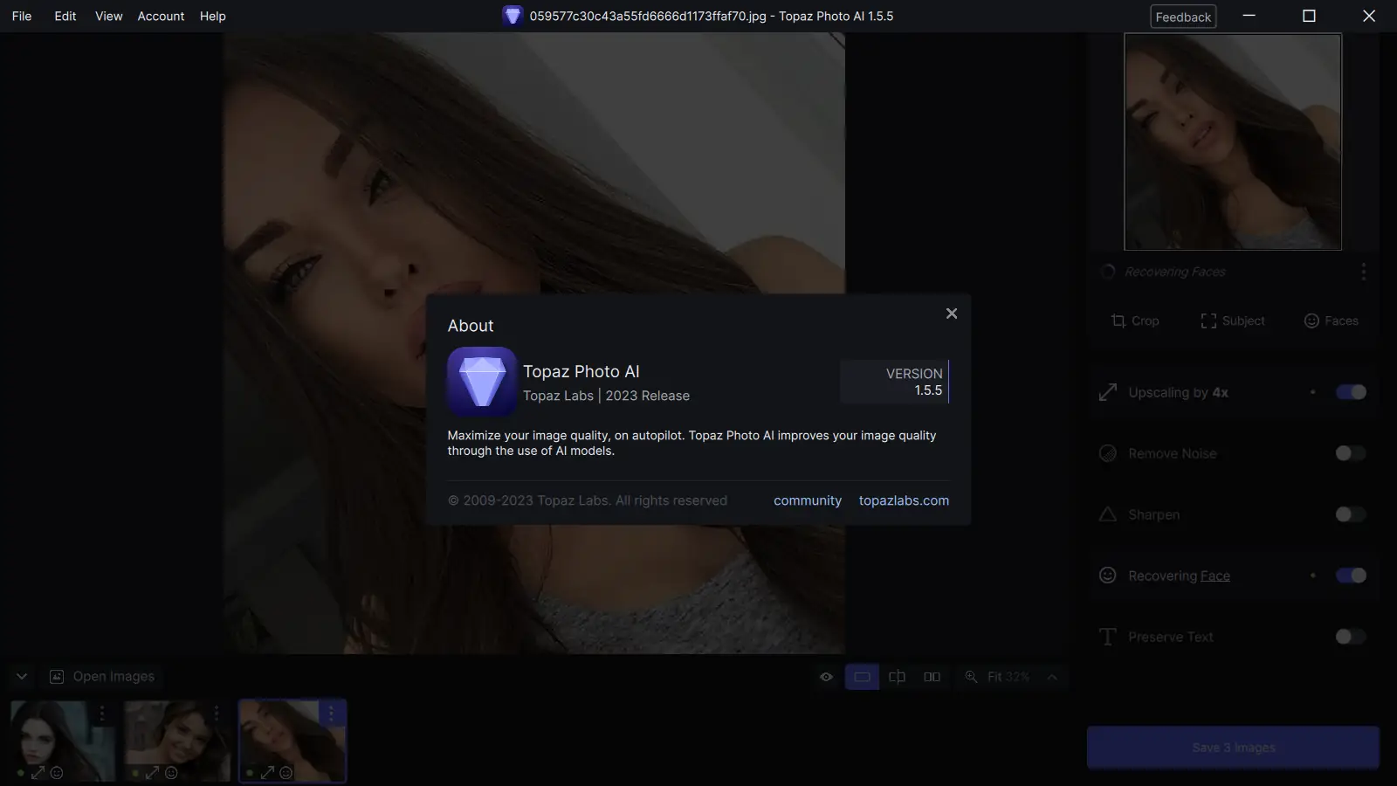Viewport: 1397px width, 786px height.
Task: Click the Sharpen triangle icon
Action: 1108,514
